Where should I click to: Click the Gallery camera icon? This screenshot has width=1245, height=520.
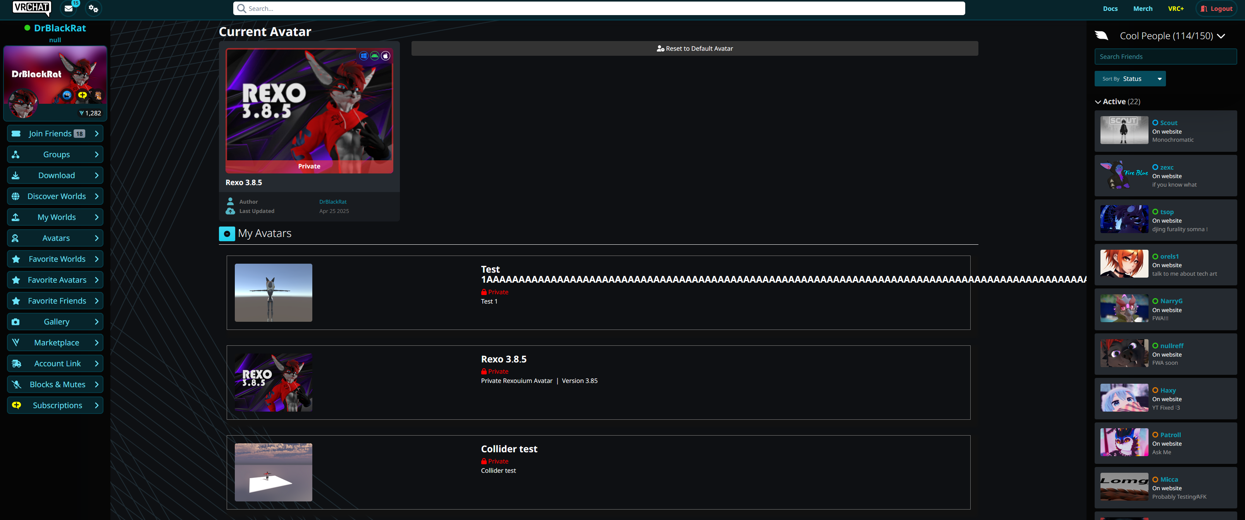click(x=16, y=321)
